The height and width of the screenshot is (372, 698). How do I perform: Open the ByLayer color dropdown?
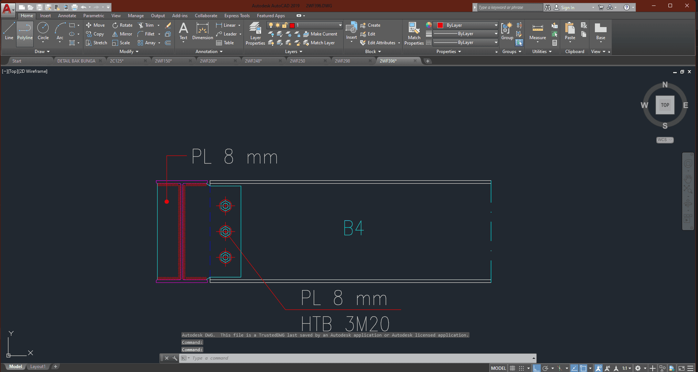click(x=496, y=25)
